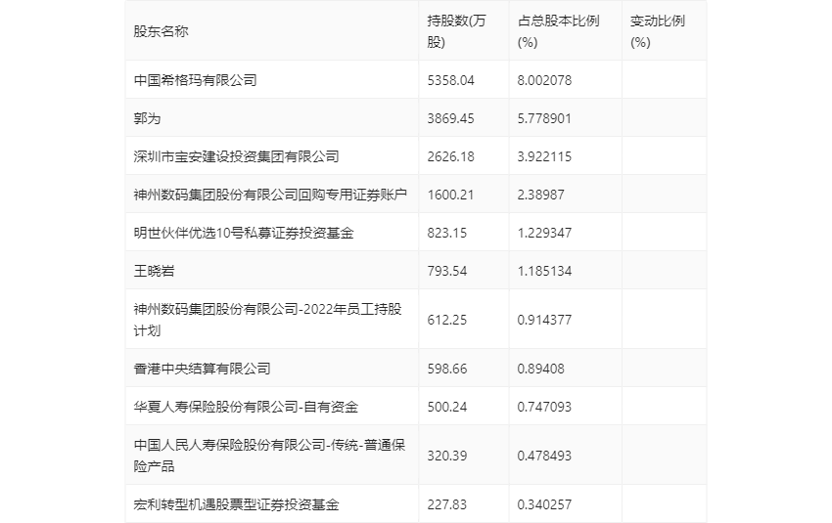This screenshot has height=523, width=832.
Task: Select shareholding value 612.25
Action: click(x=446, y=320)
